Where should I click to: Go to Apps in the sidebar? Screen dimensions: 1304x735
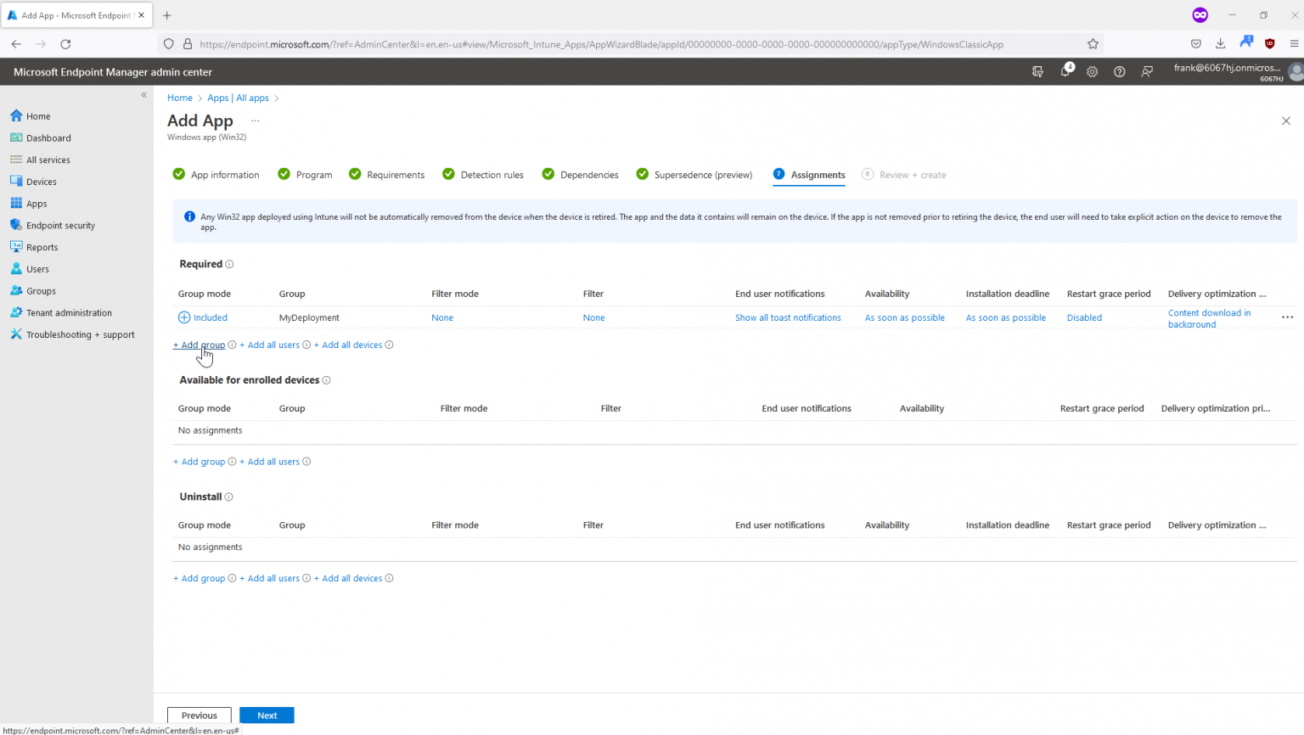pyautogui.click(x=28, y=204)
